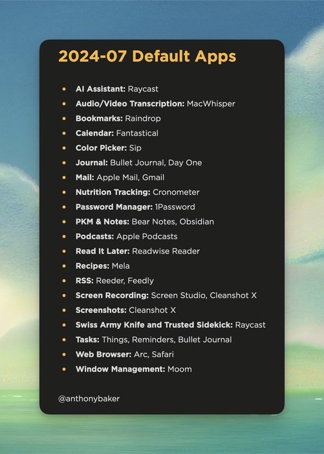Select the Recipes: Mela item
The height and width of the screenshot is (454, 324).
tap(103, 266)
